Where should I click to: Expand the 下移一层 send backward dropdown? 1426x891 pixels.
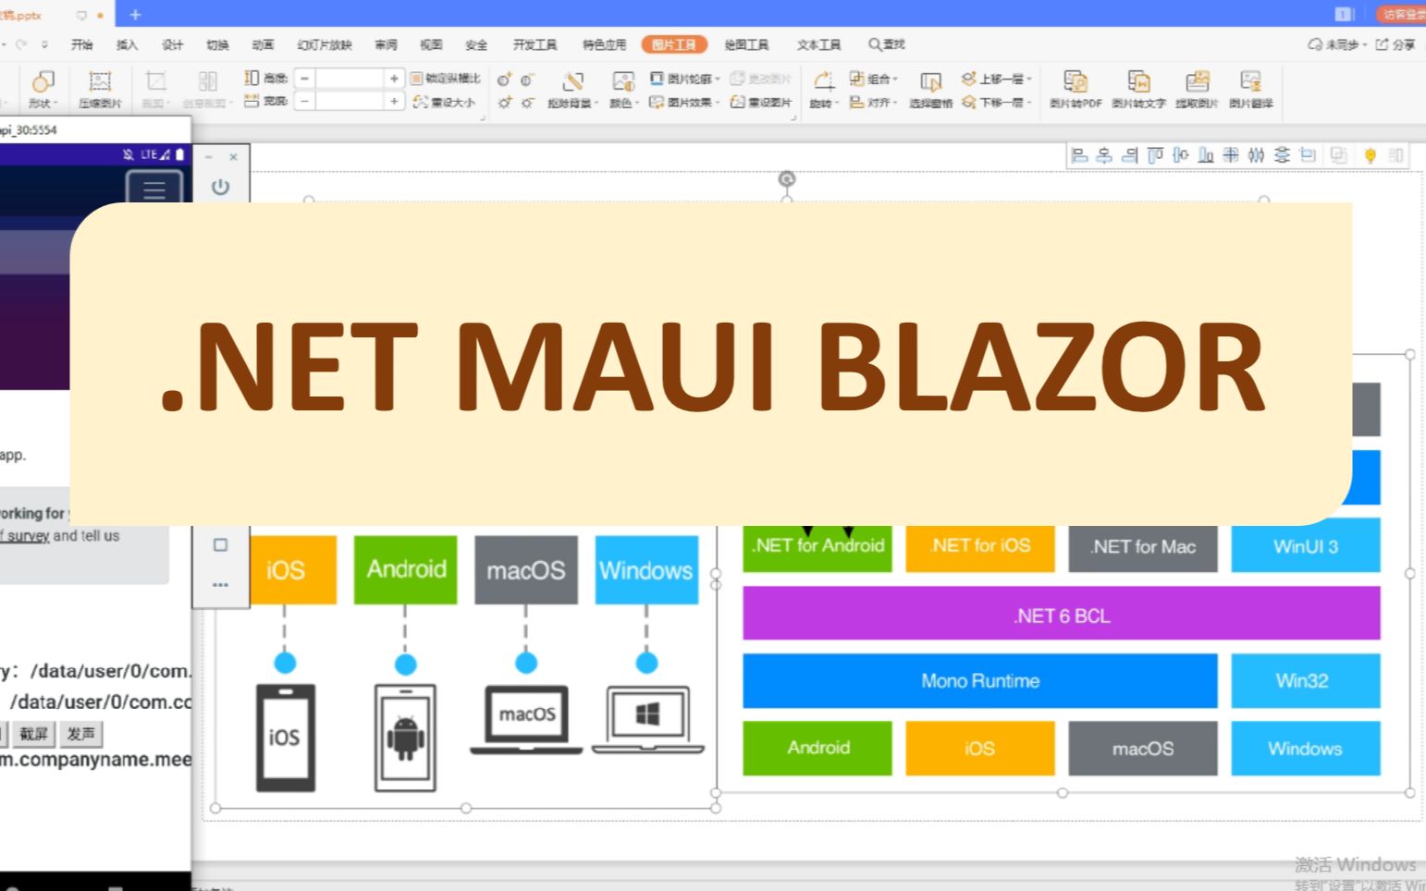coord(1028,103)
